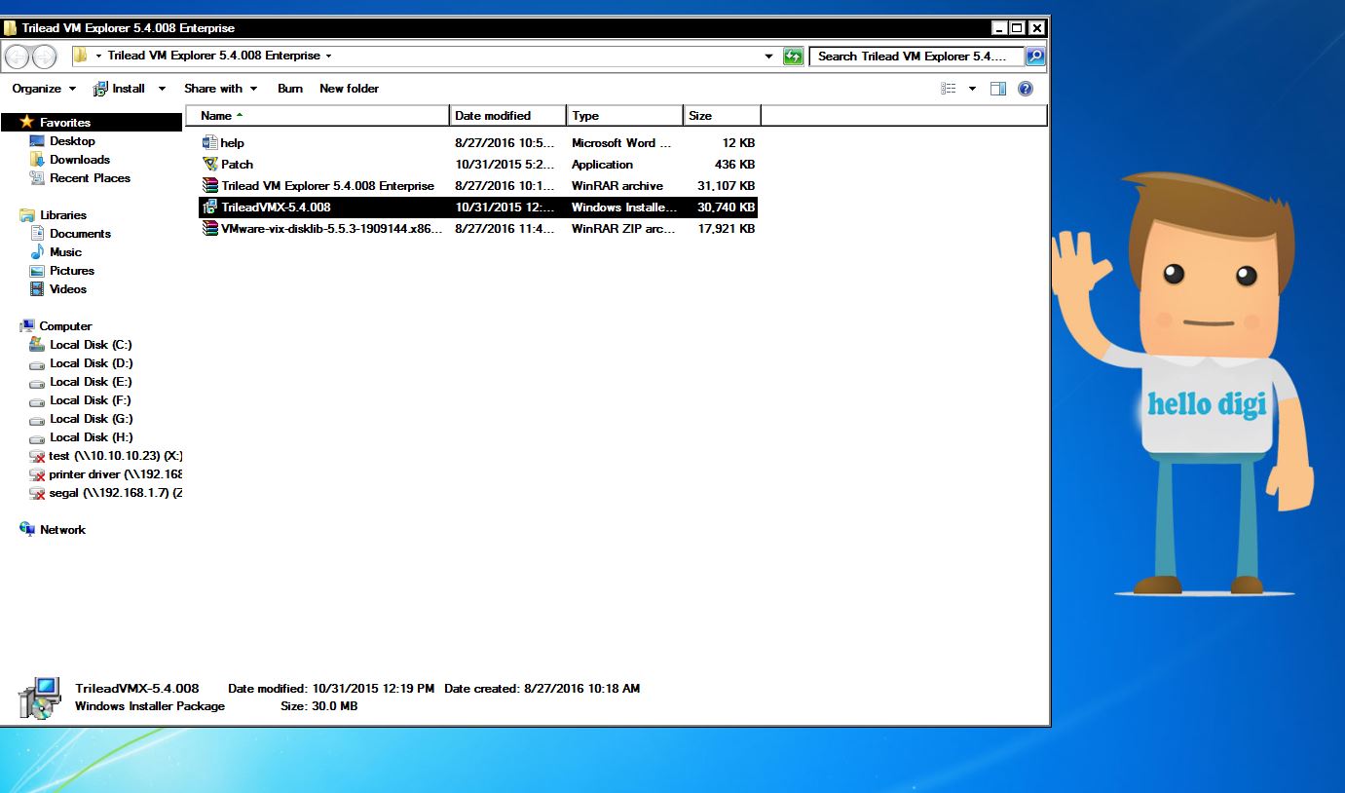Click the green Refresh button in address bar
Viewport: 1345px width, 793px height.
point(794,57)
